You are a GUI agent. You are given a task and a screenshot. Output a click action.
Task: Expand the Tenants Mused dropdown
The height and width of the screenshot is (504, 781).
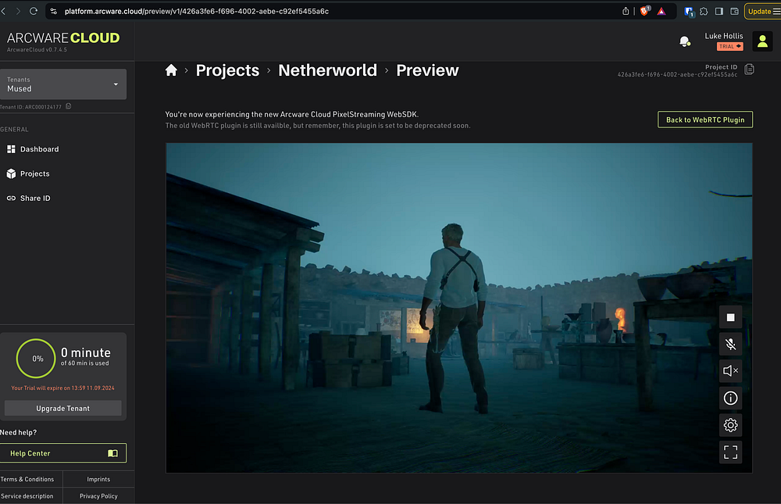[x=62, y=84]
